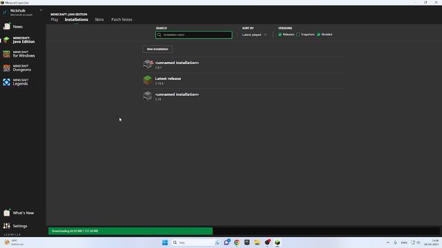Toggle the Modded versions checkbox

[x=318, y=34]
